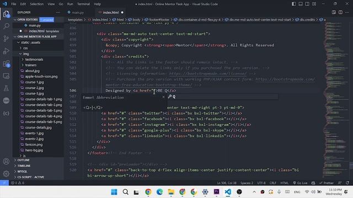Viewport: 353px width, 198px height.
Task: Open errors and warnings status item
Action: pos(17,183)
